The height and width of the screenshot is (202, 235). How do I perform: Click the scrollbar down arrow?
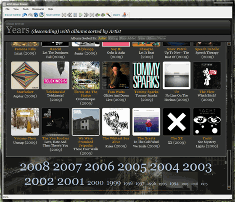229,188
